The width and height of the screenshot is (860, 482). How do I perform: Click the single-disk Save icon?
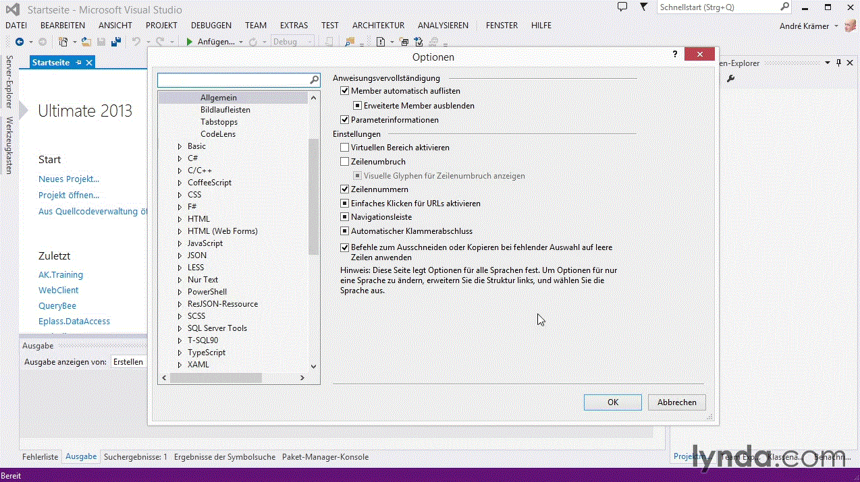(101, 42)
